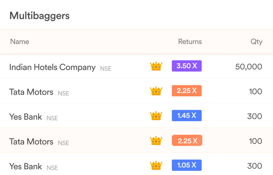This screenshot has height=175, width=273.
Task: Click the orange 2.25 X badge in the highlighted row
Action: click(187, 140)
